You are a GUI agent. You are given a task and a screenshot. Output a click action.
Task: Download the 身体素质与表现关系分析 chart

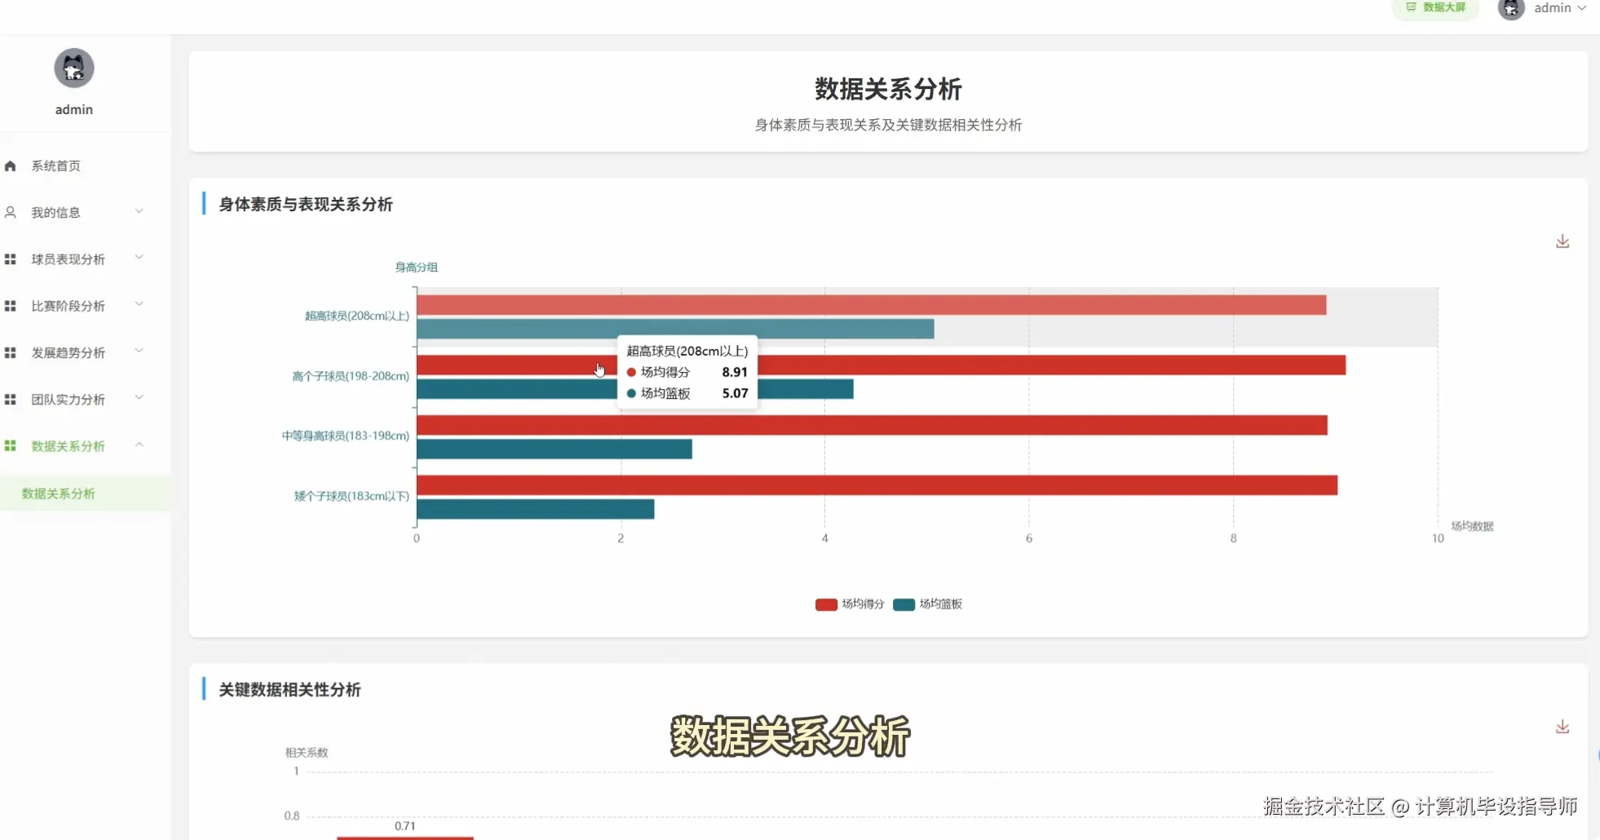click(1562, 241)
